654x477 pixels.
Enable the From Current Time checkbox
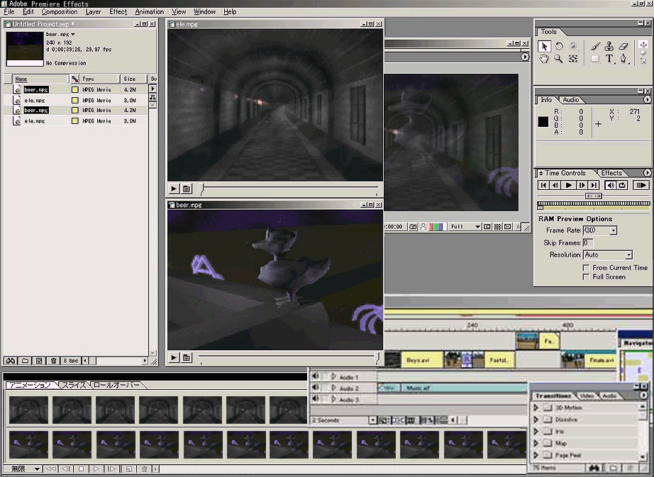586,268
